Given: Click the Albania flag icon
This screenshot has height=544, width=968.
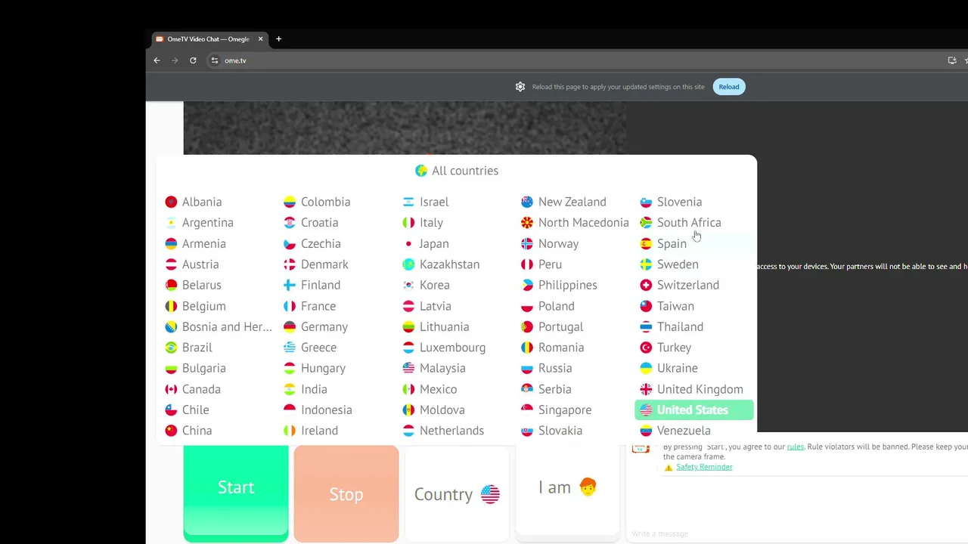Looking at the screenshot, I should pyautogui.click(x=171, y=202).
